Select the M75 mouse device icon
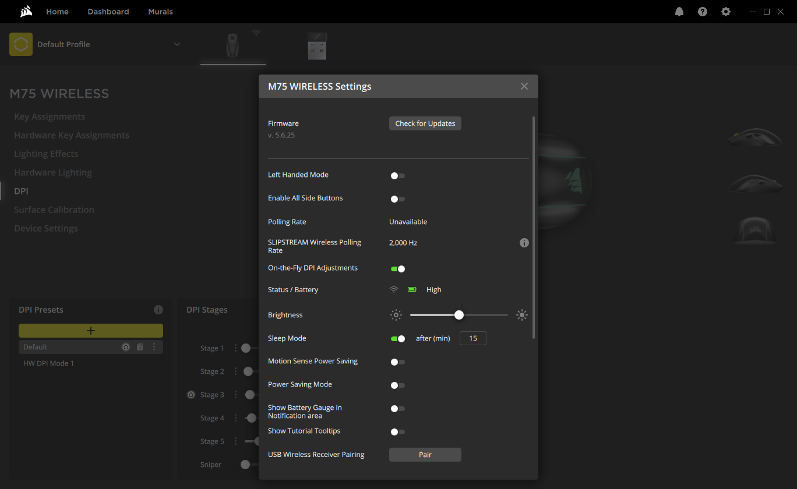 coord(232,45)
